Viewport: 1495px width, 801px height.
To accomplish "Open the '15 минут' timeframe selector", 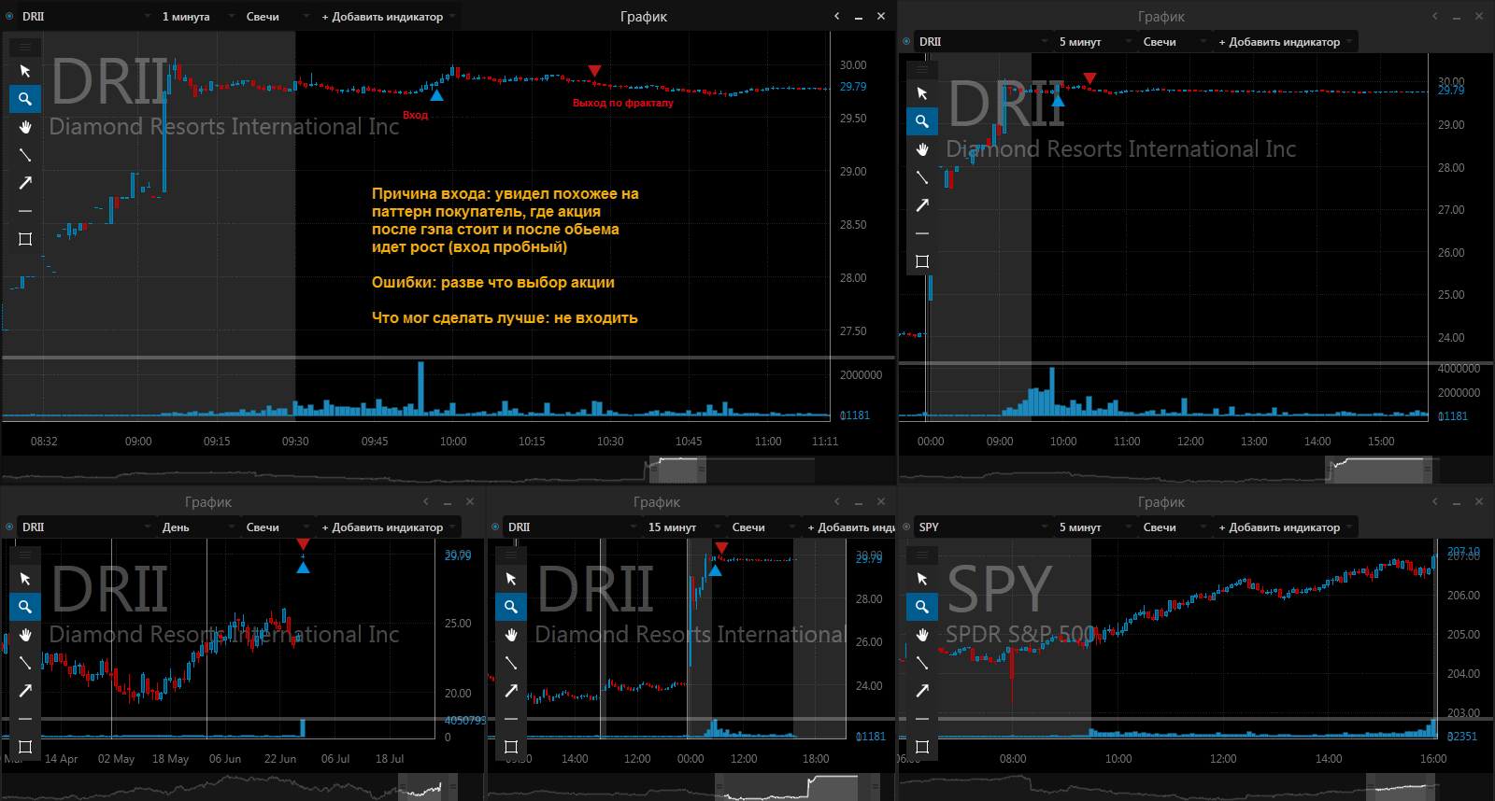I will (x=683, y=527).
